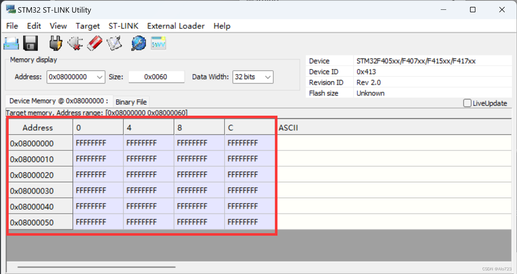Click the Address column header
Screen dimensions: 517x274
click(40, 127)
